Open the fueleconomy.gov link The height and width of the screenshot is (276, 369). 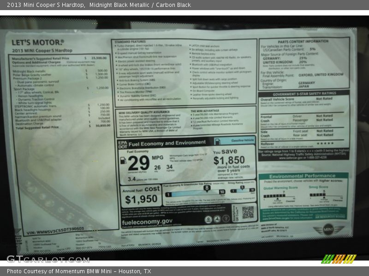point(147,222)
